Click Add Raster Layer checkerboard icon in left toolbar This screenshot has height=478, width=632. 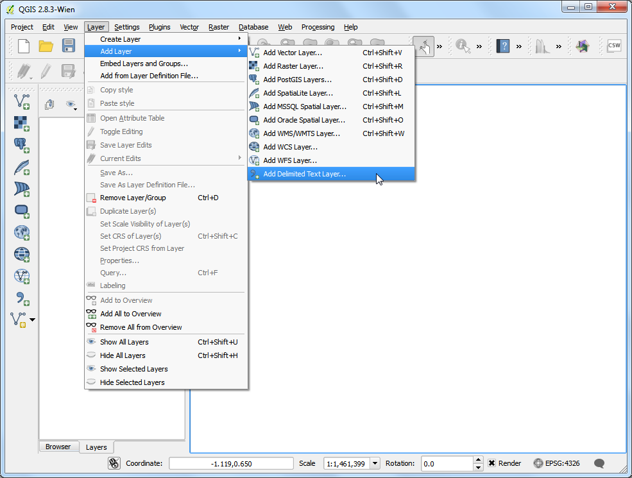coord(22,123)
